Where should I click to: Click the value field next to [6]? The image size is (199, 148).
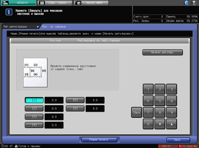(95, 100)
